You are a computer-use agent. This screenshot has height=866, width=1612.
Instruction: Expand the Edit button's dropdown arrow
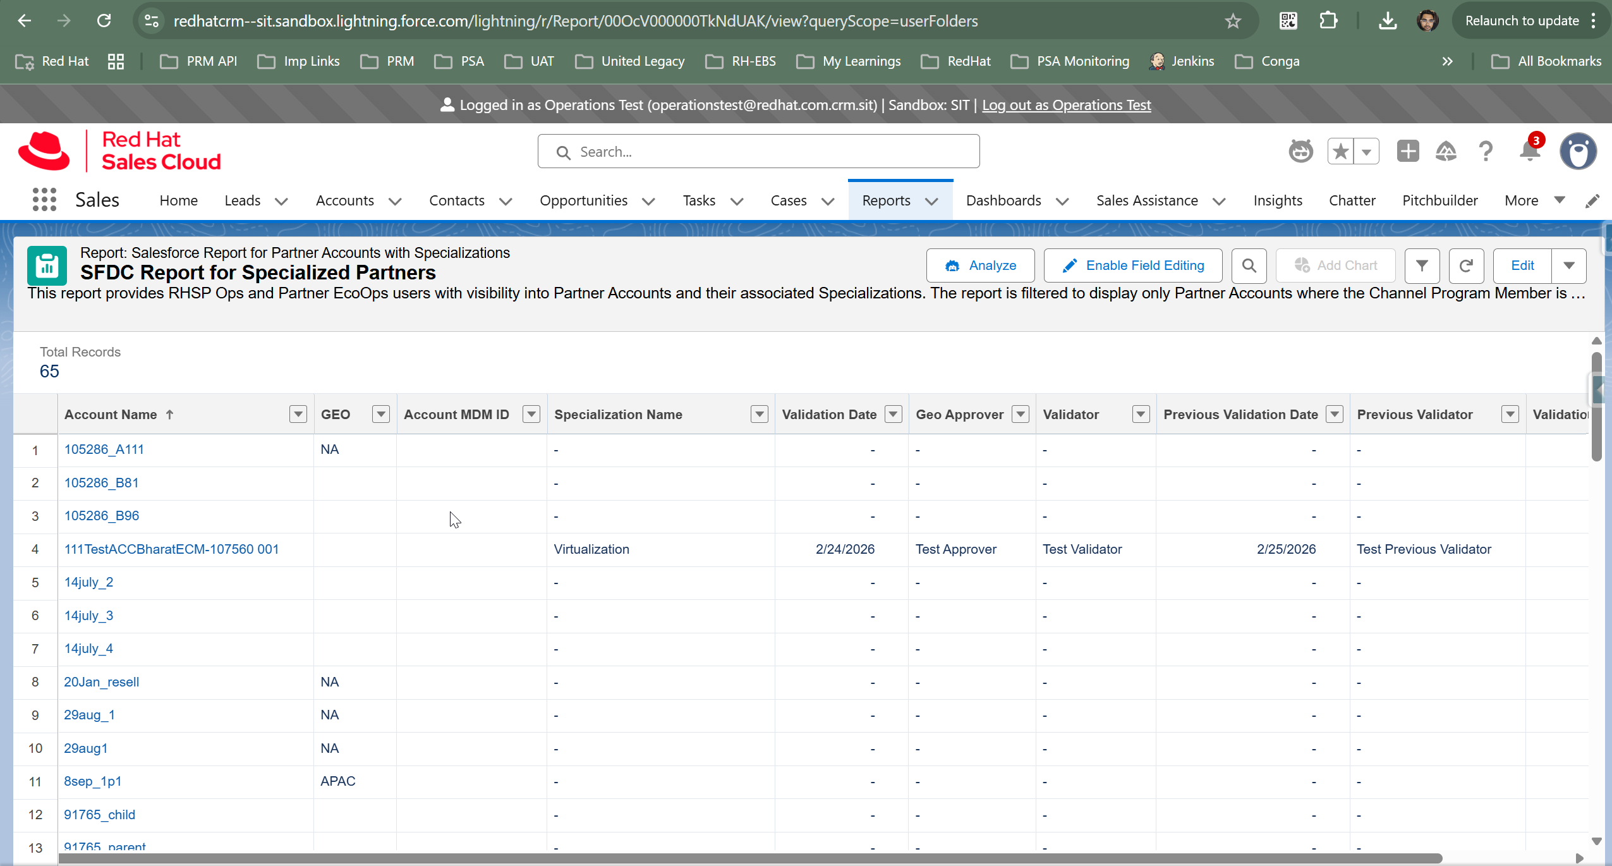[x=1568, y=265]
